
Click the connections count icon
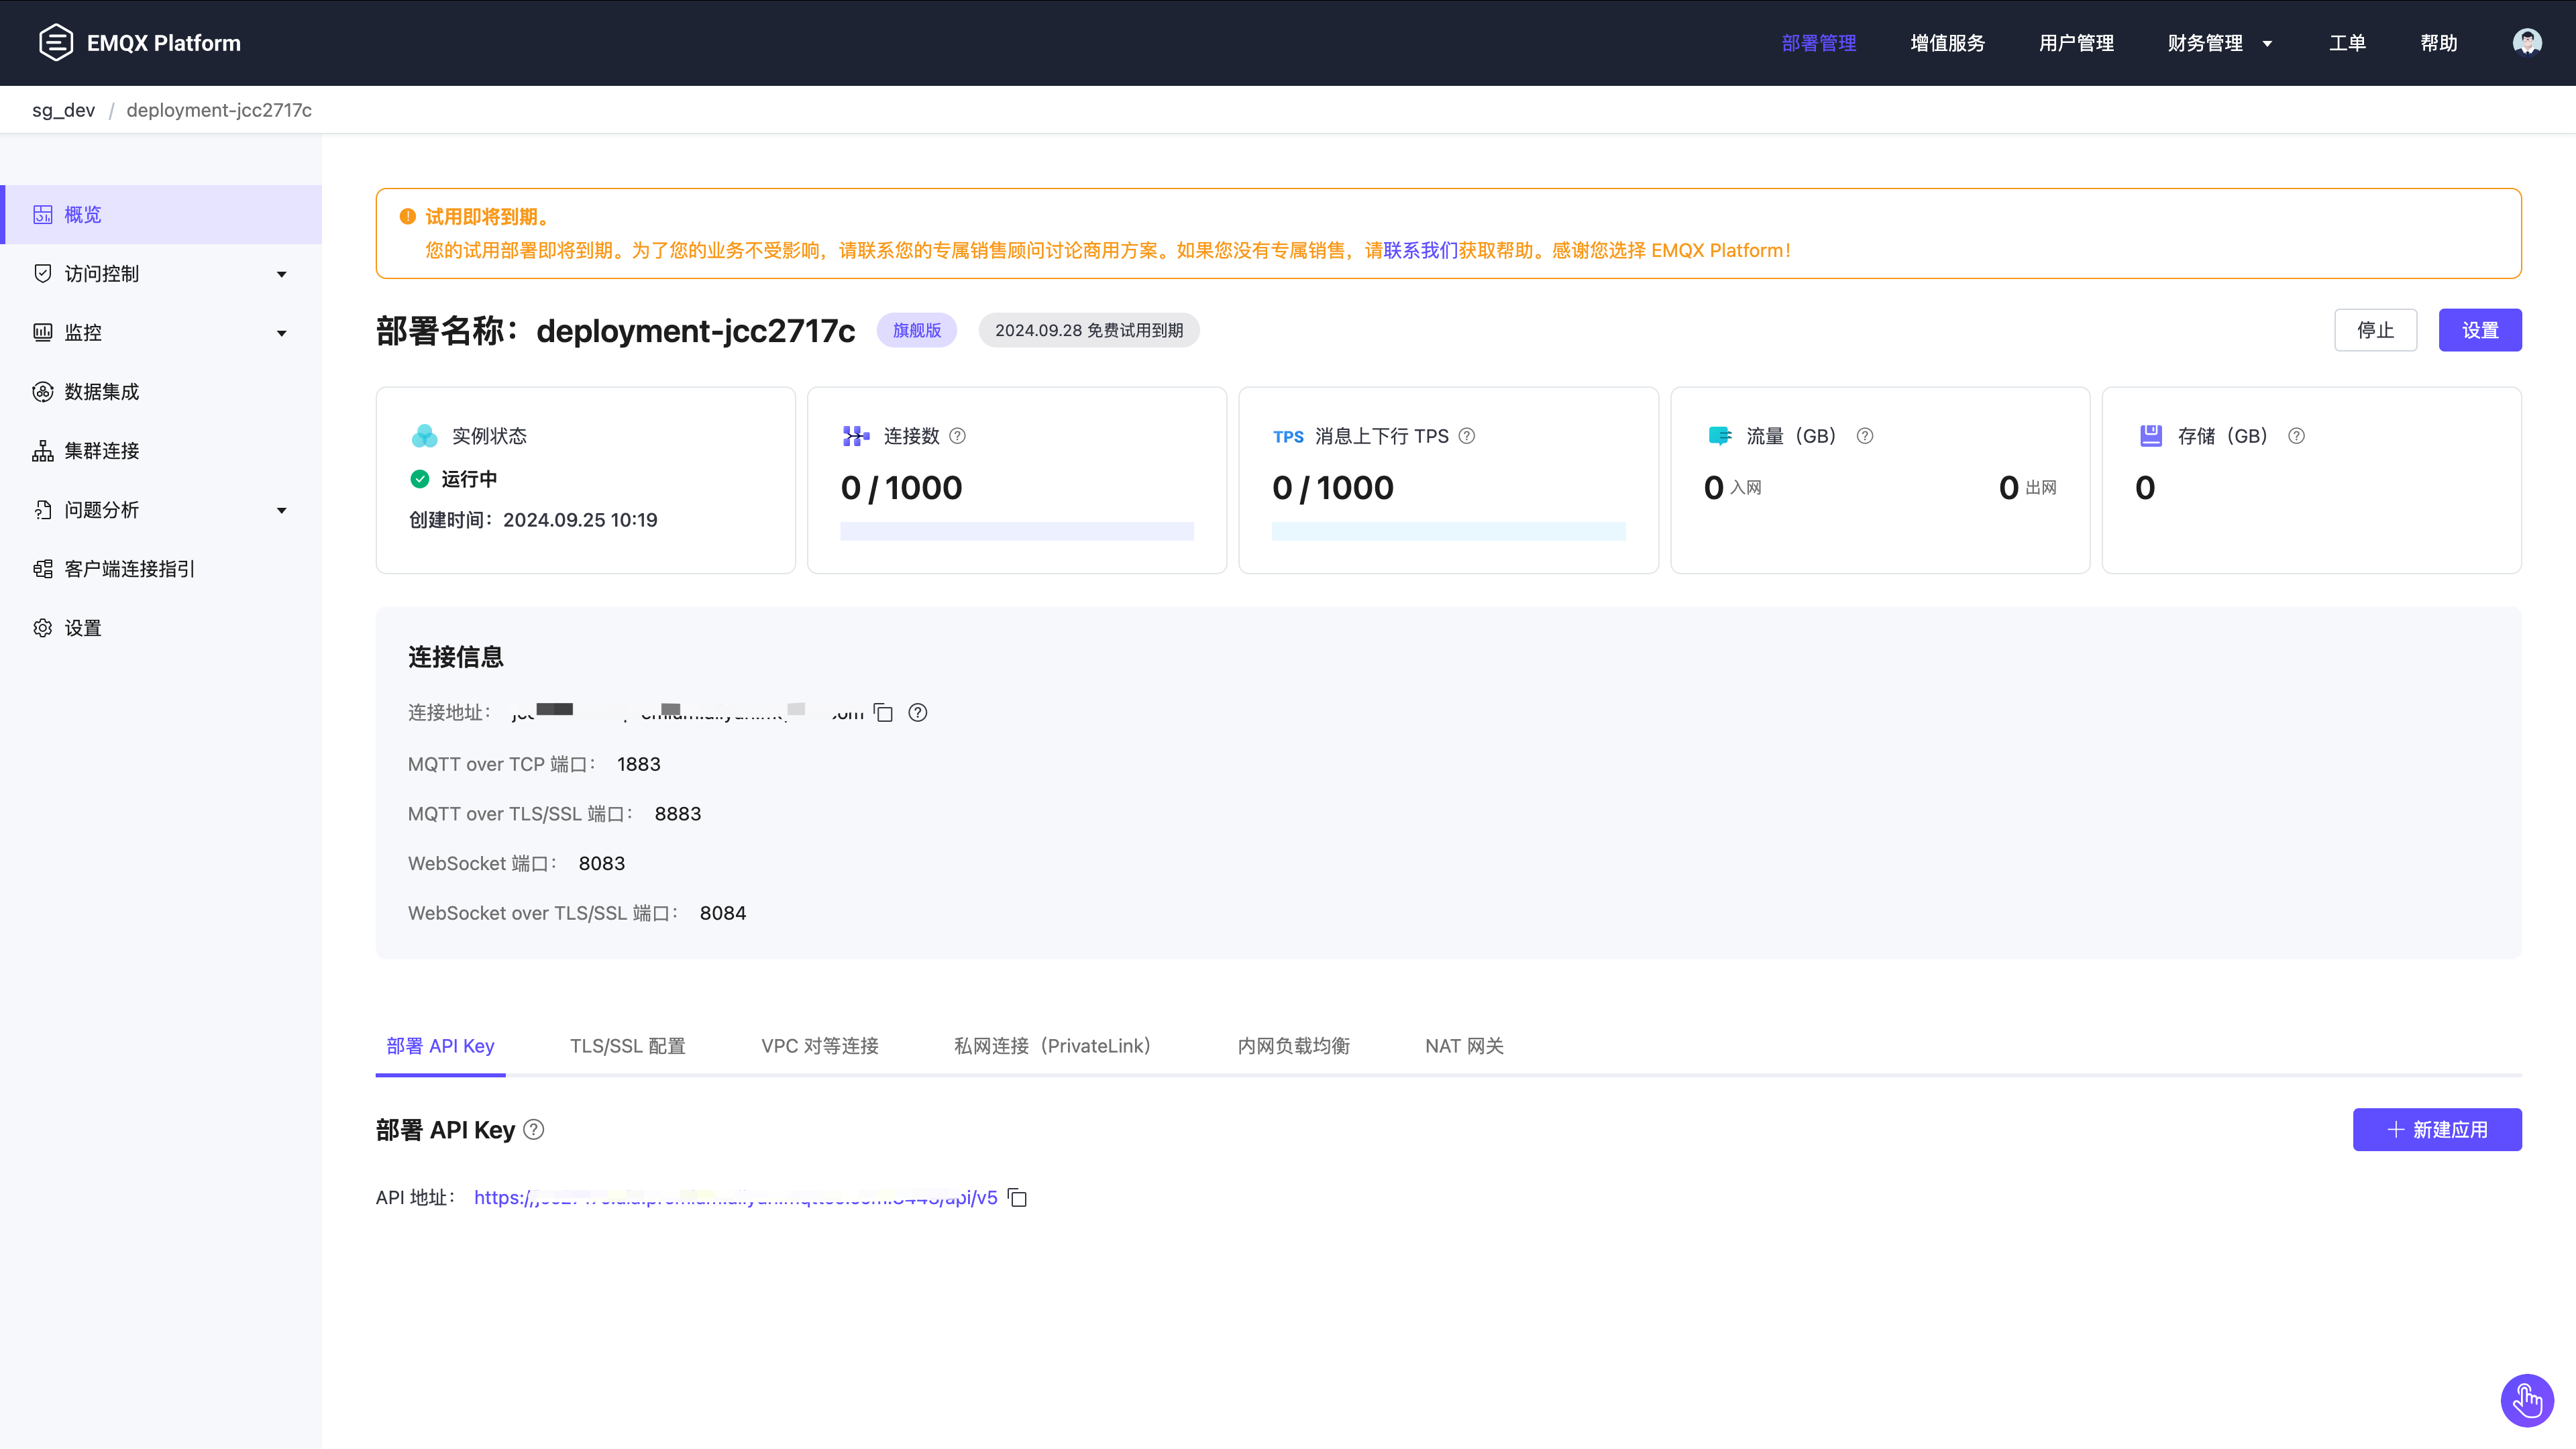click(x=856, y=435)
